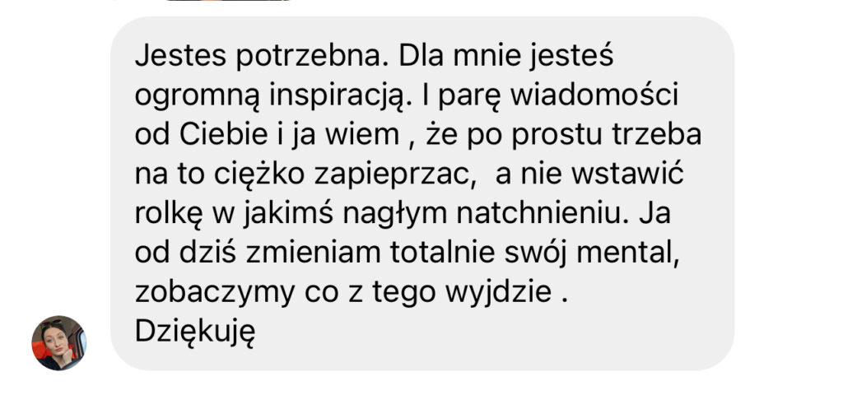Select the gray message bubble
The image size is (843, 395).
point(422,193)
